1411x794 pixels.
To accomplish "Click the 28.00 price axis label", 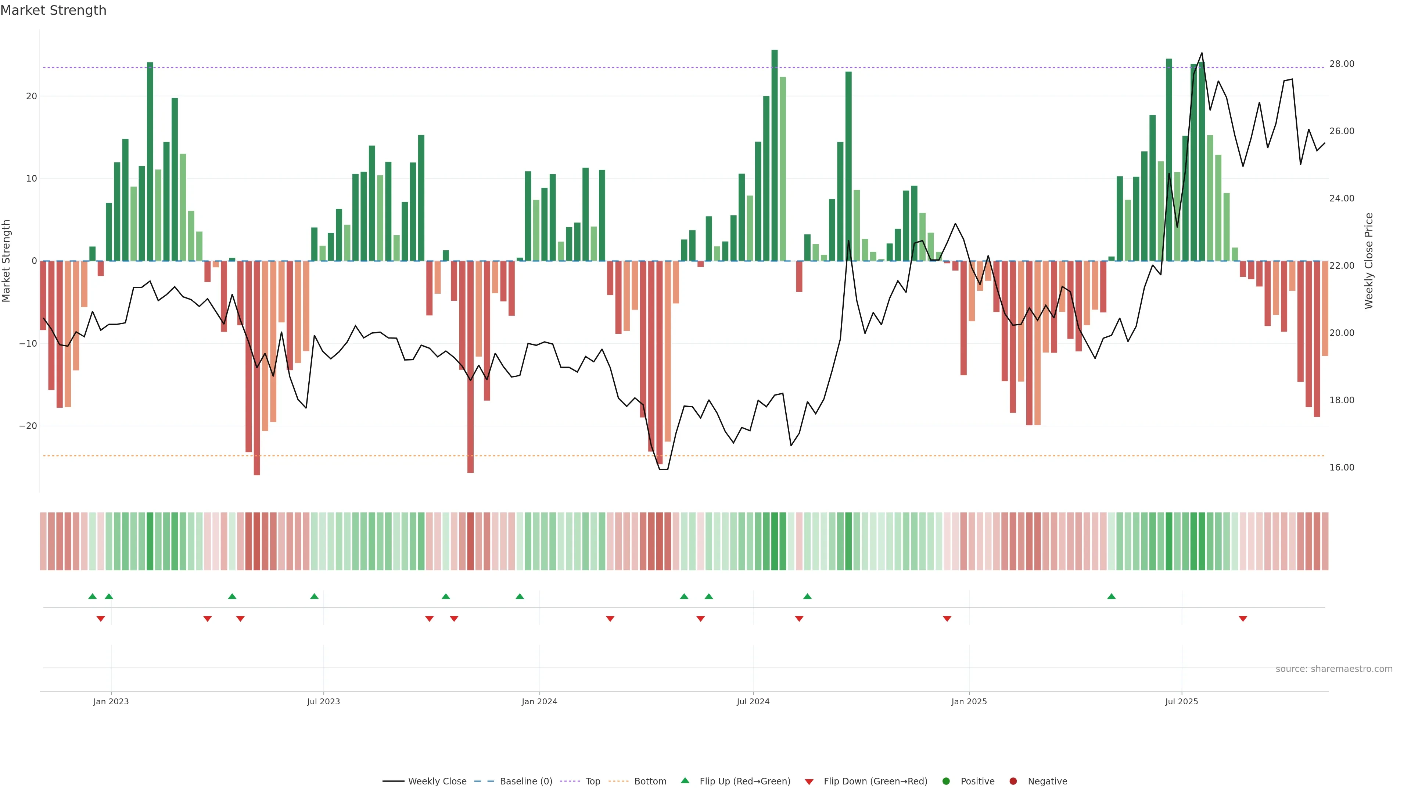I will click(1342, 64).
